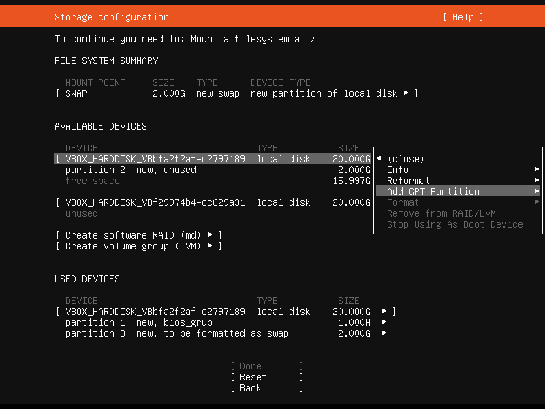Choose Reformat in the context menu
The height and width of the screenshot is (409, 545).
coord(408,181)
